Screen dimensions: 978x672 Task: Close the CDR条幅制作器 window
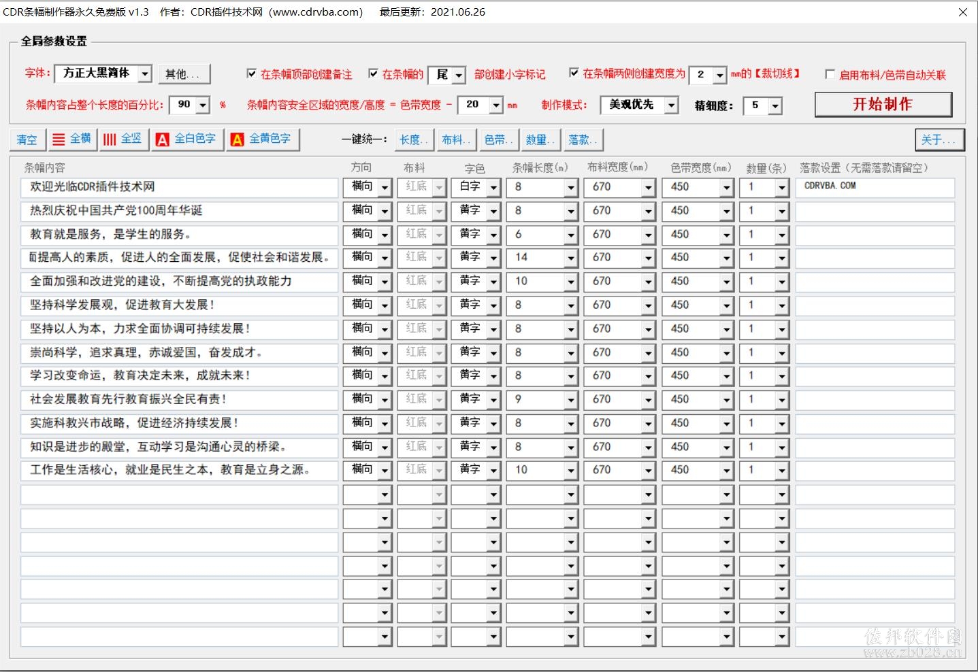[x=962, y=12]
